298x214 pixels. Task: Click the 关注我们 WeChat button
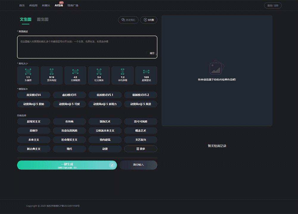pyautogui.click(x=128, y=20)
